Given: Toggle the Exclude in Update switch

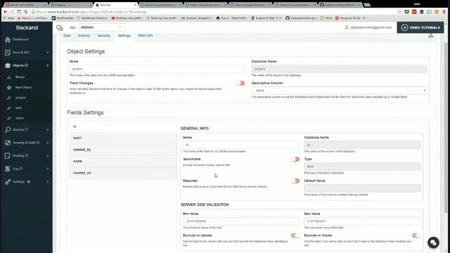Looking at the screenshot, I should [x=295, y=235].
